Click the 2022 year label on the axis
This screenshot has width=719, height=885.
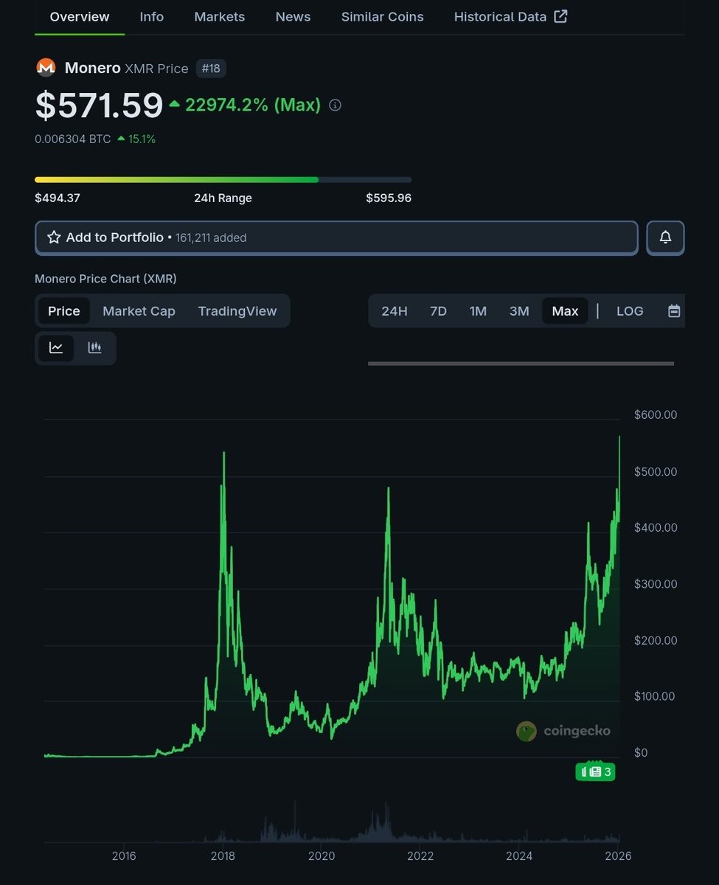click(x=420, y=856)
